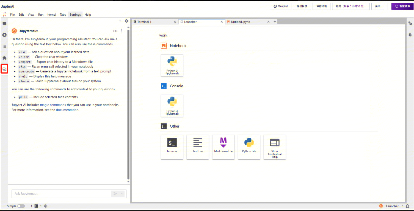This screenshot has height=211, width=414.
Task: Click the @file command text
Action: 23,97
